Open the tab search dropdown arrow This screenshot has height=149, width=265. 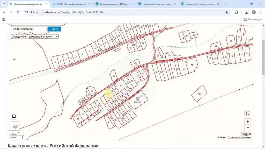tap(4, 4)
